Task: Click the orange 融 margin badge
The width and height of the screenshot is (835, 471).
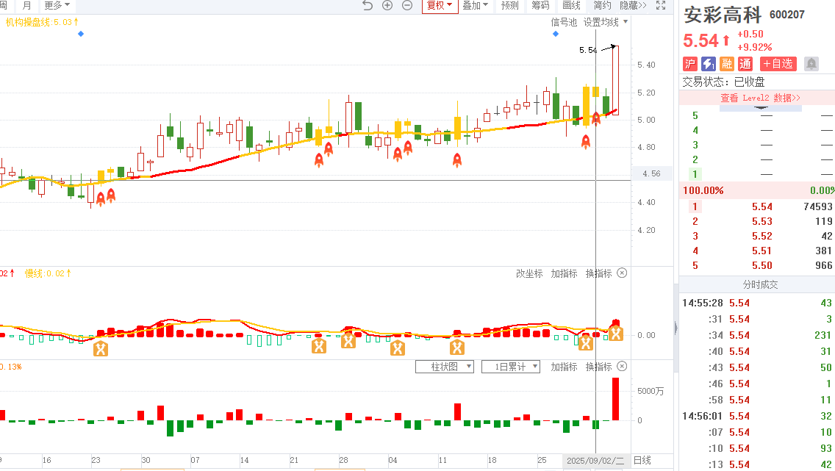Action: click(x=727, y=64)
